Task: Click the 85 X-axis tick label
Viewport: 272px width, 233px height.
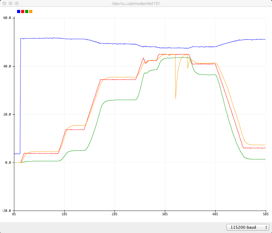Action: 14,214
